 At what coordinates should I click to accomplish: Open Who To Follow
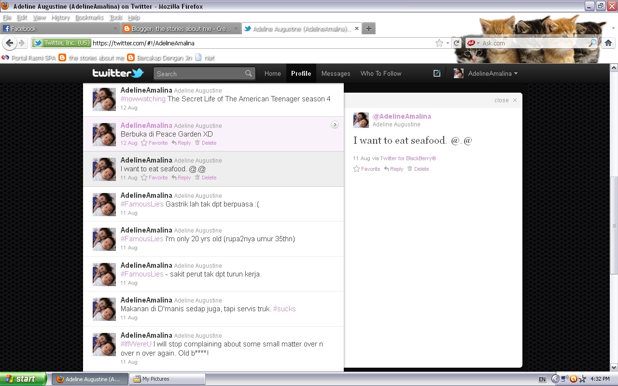point(381,73)
